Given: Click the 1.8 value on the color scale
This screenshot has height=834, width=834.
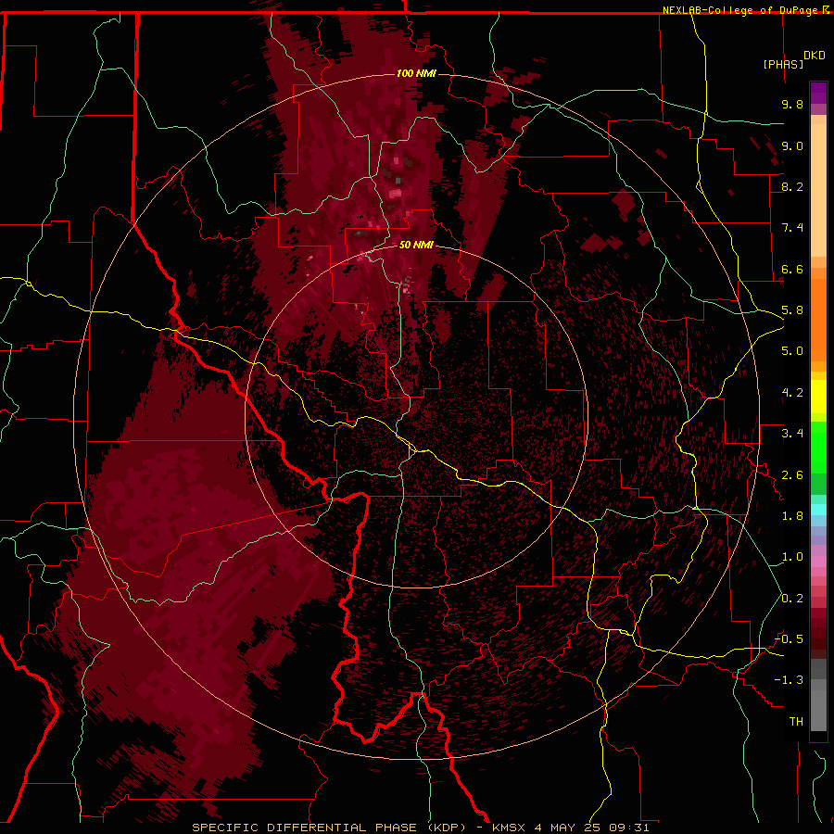Looking at the screenshot, I should coord(792,516).
